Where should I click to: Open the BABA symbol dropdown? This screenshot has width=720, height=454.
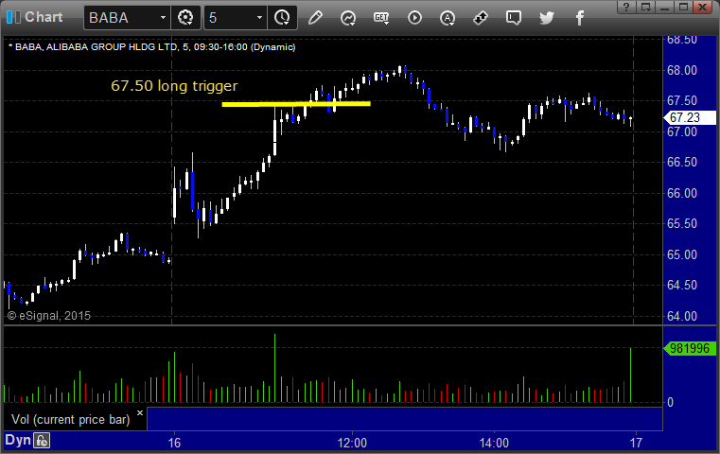pyautogui.click(x=163, y=18)
